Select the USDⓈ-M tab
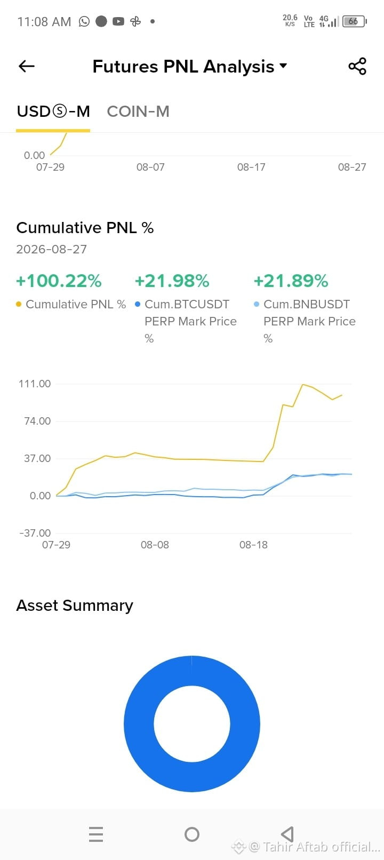The width and height of the screenshot is (384, 860). pyautogui.click(x=53, y=111)
